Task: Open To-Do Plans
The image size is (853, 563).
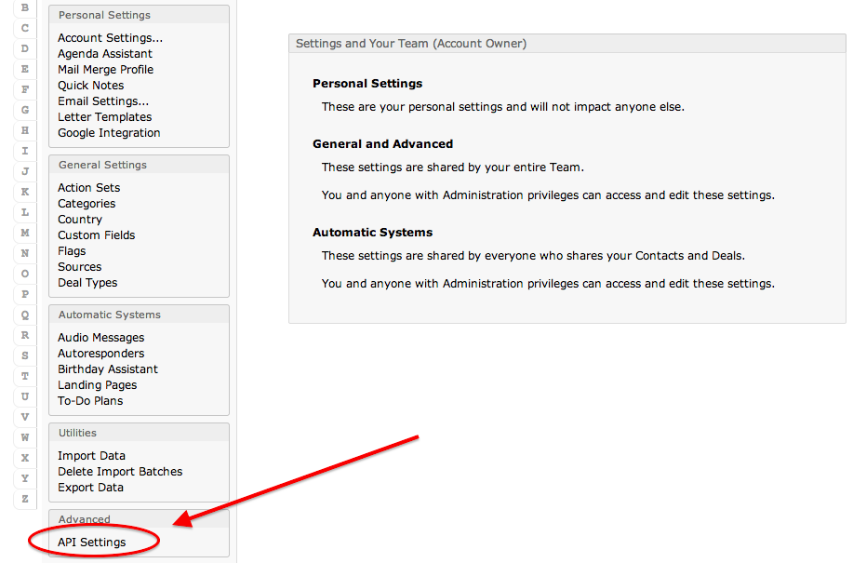Action: click(90, 401)
